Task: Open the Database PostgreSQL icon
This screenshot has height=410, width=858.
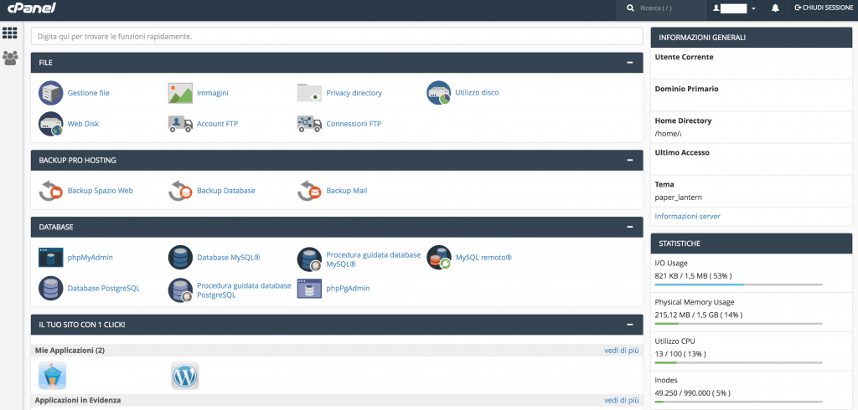Action: [x=51, y=288]
